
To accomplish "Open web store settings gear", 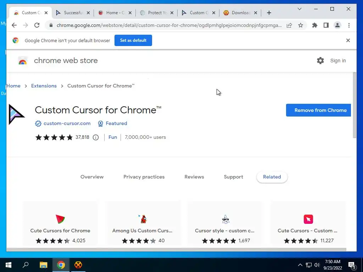I will [x=320, y=61].
